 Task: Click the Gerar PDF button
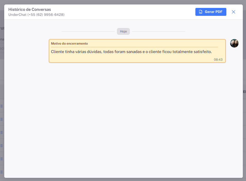point(211,12)
